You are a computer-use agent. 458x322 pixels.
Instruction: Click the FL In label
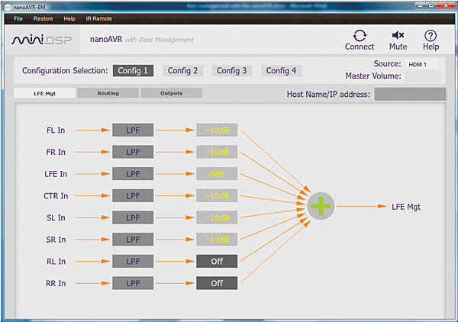coord(56,130)
